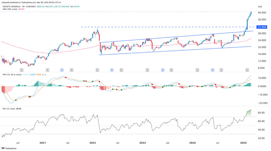Click the 1W interval in chart title
Screen dimensions: 271x151
tap(23, 7)
